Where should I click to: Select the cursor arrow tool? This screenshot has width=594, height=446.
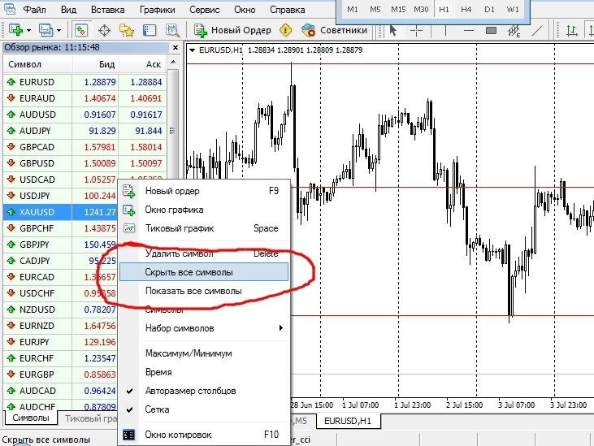coord(393,30)
